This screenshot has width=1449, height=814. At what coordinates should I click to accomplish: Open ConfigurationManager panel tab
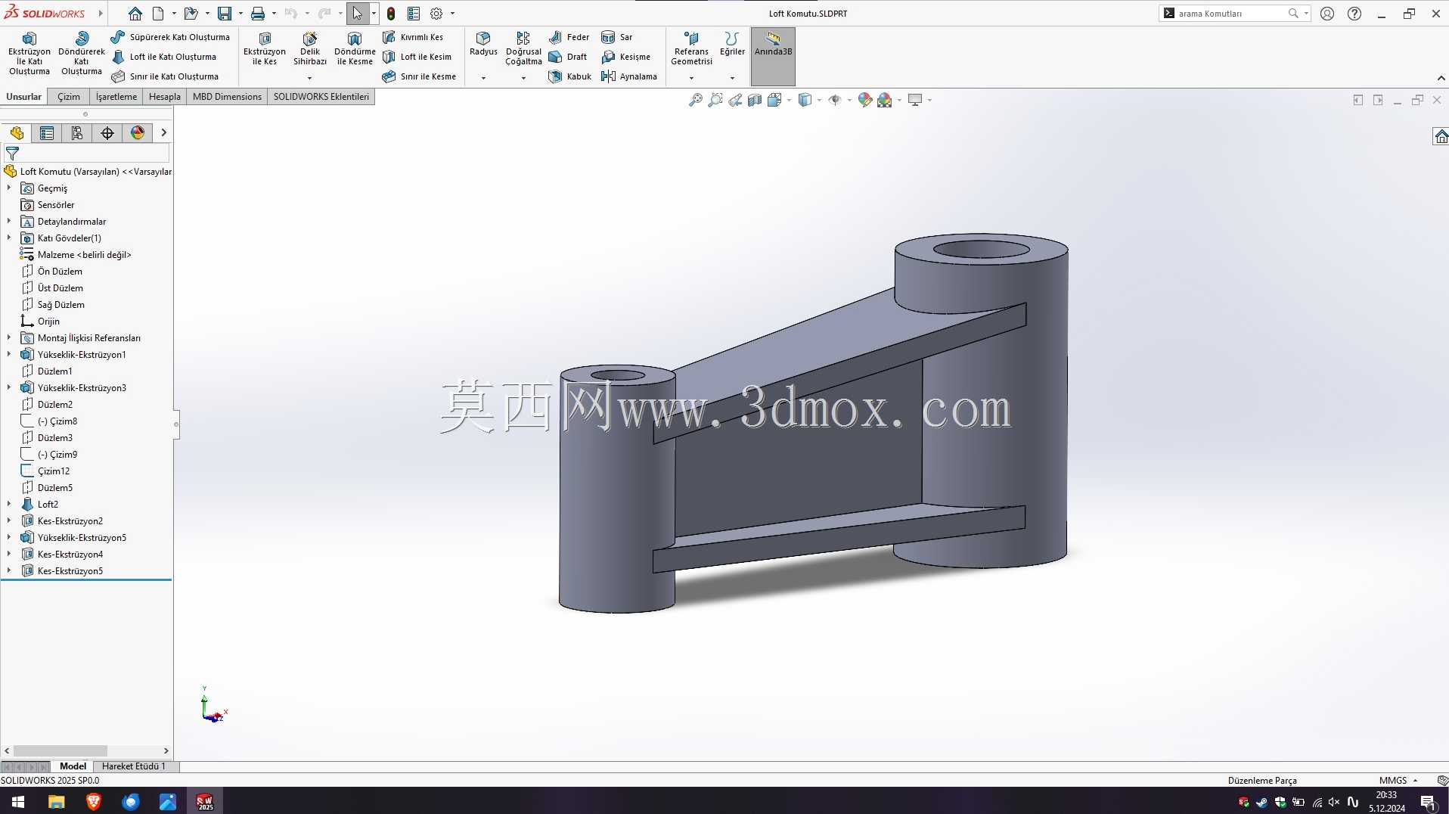click(77, 133)
